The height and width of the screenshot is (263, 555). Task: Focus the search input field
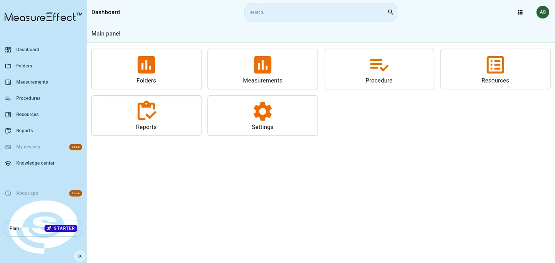click(317, 12)
